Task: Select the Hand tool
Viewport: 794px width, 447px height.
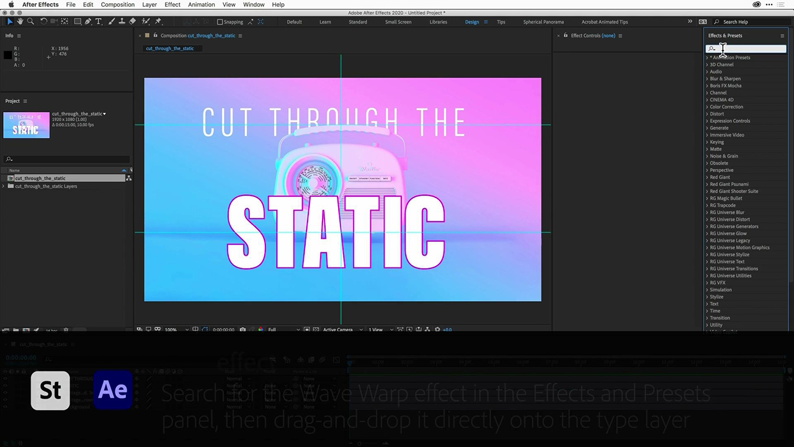Action: pyautogui.click(x=20, y=21)
